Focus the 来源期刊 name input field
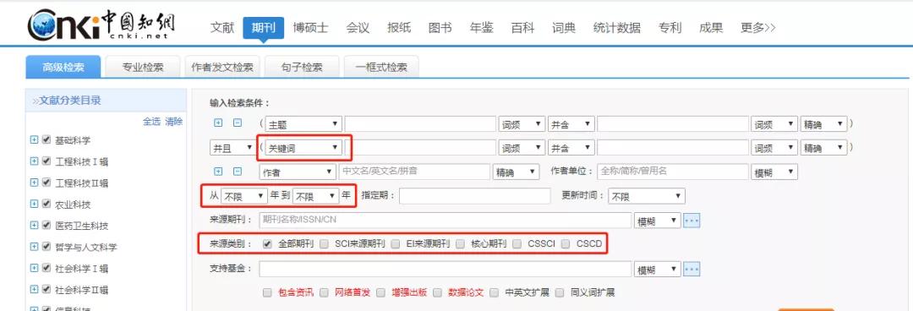The height and width of the screenshot is (311, 913). 446,221
